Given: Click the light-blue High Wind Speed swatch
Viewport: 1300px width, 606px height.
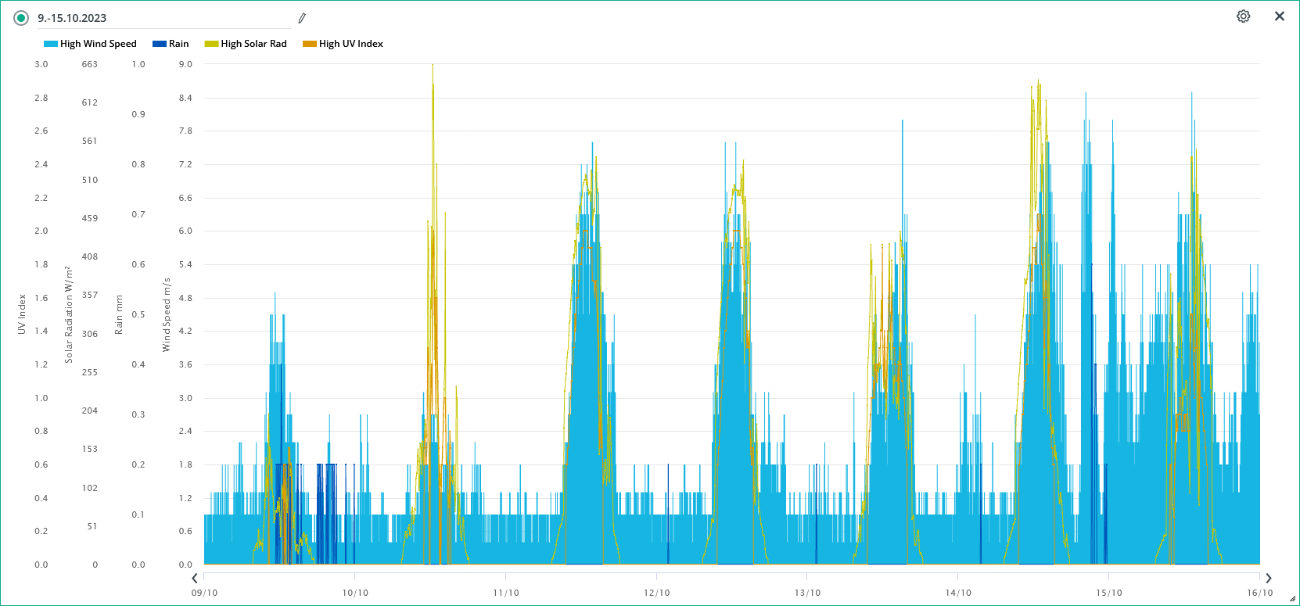Looking at the screenshot, I should pyautogui.click(x=51, y=44).
